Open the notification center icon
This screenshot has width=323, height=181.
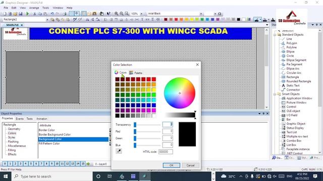315,176
